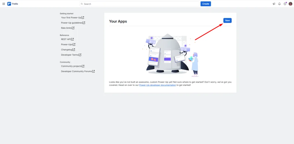
Task: Open the Community projects link
Action: point(73,66)
